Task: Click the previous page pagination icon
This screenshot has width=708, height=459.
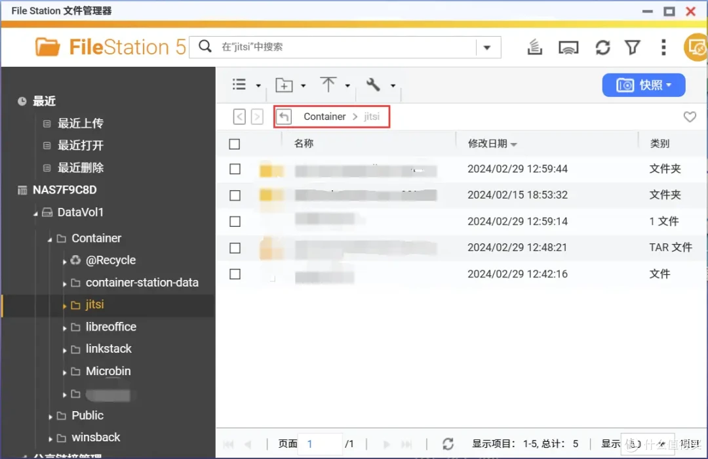Action: pos(247,445)
